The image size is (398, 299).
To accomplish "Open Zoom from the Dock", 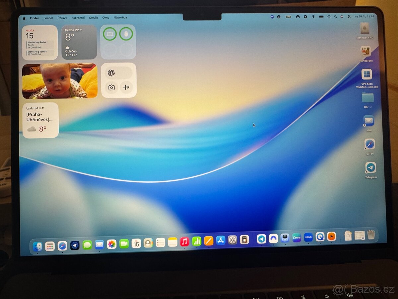I will click(308, 237).
